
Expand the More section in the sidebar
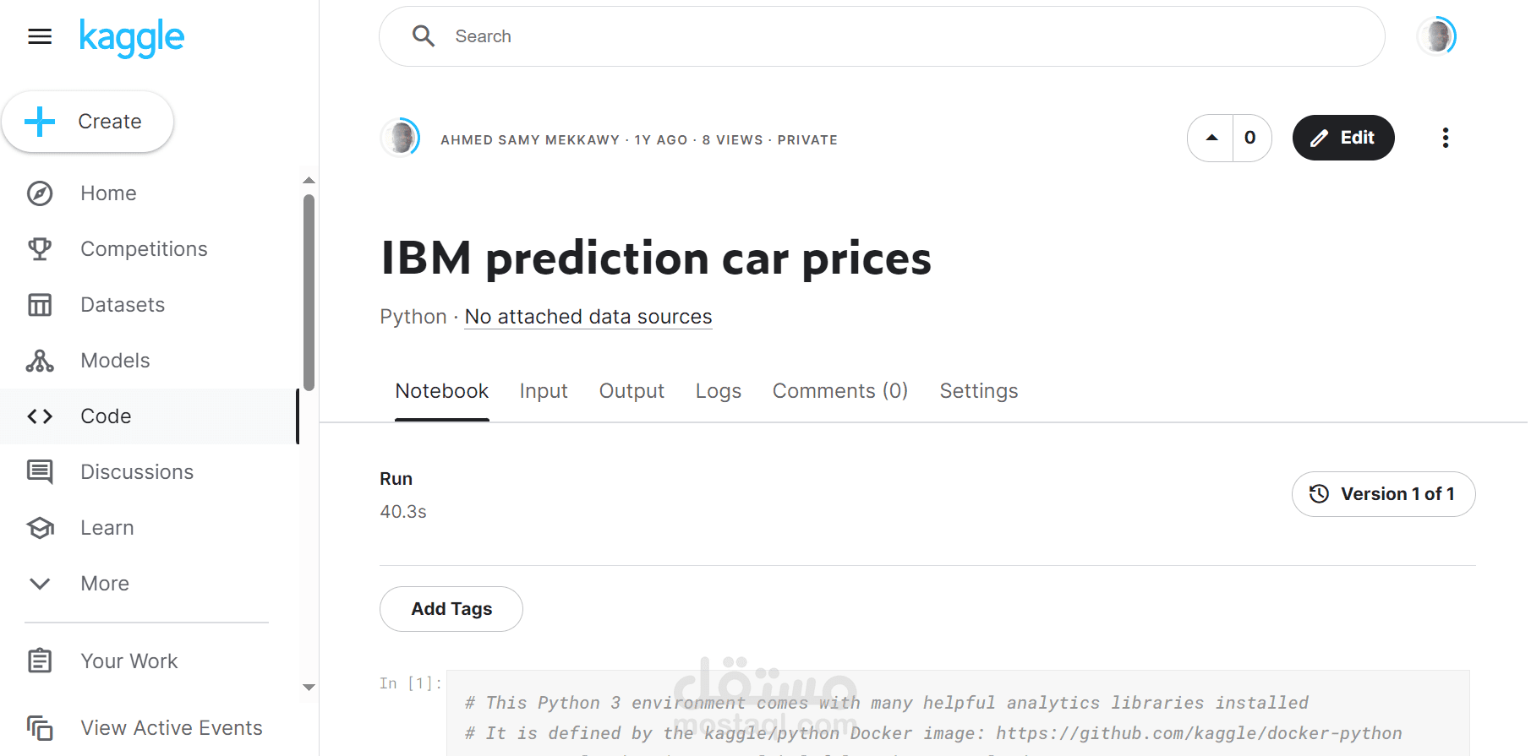pyautogui.click(x=40, y=584)
